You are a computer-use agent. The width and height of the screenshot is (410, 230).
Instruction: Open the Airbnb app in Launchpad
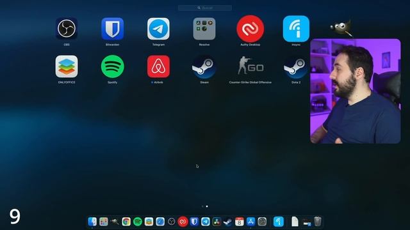tap(158, 66)
